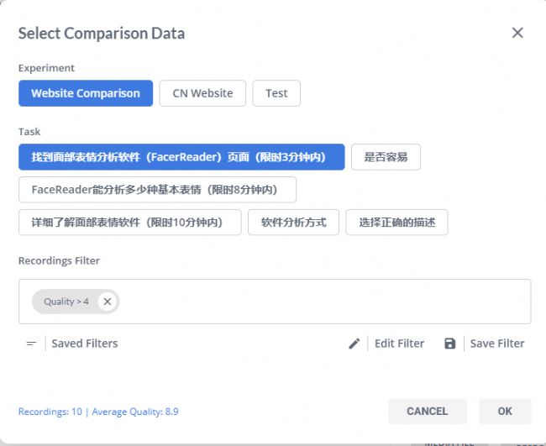Click the Save Filter text

click(x=497, y=344)
